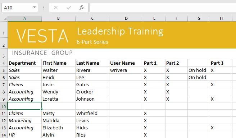This screenshot has height=138, width=236.
Task: Click the formula bar dots handle
Action: click(x=44, y=8)
